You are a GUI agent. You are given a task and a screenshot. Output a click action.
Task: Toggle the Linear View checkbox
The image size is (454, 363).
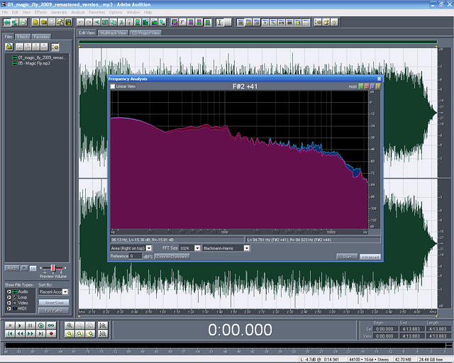tap(113, 86)
